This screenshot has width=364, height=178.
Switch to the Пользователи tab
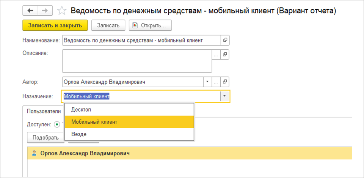[x=43, y=111]
